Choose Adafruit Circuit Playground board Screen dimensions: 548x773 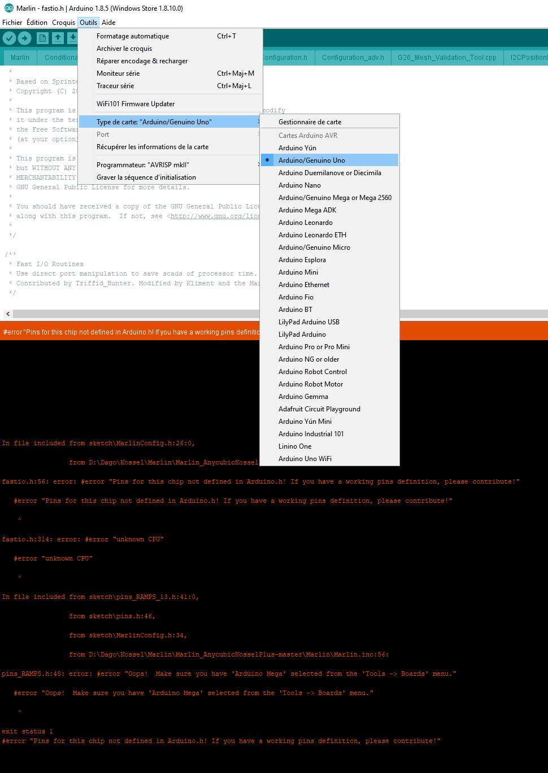[x=329, y=409]
